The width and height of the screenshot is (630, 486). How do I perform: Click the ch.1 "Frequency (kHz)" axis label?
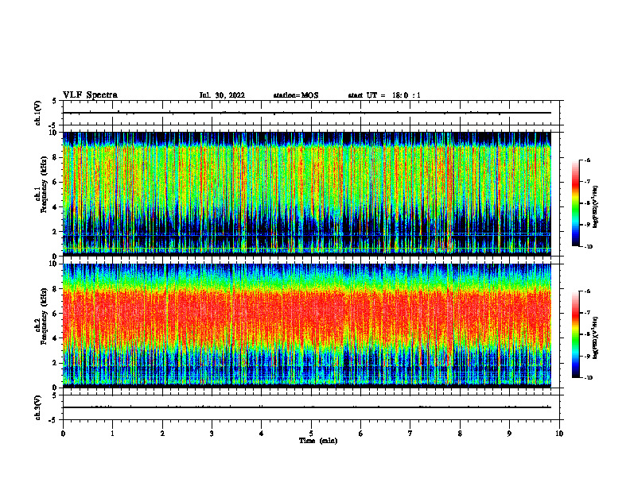(45, 184)
